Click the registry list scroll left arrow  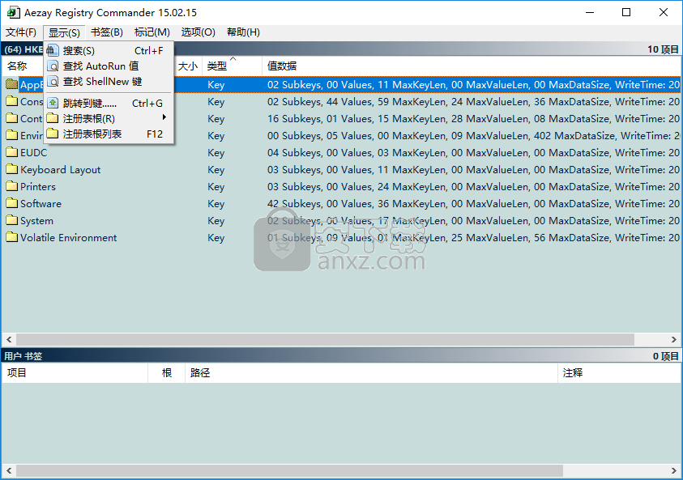9,339
